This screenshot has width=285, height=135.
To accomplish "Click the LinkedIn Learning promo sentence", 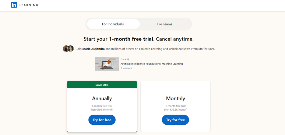I will point(146,49).
